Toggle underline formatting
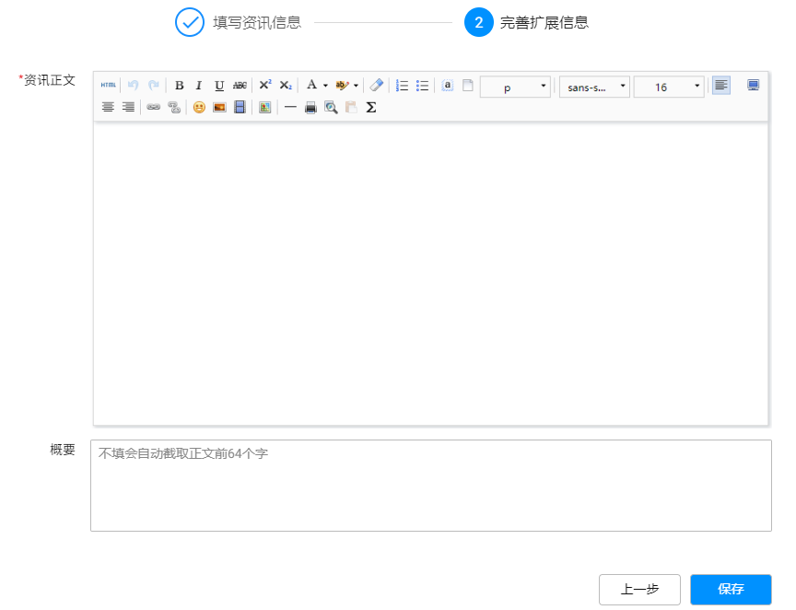Viewport: 796px width, 610px height. (x=219, y=86)
